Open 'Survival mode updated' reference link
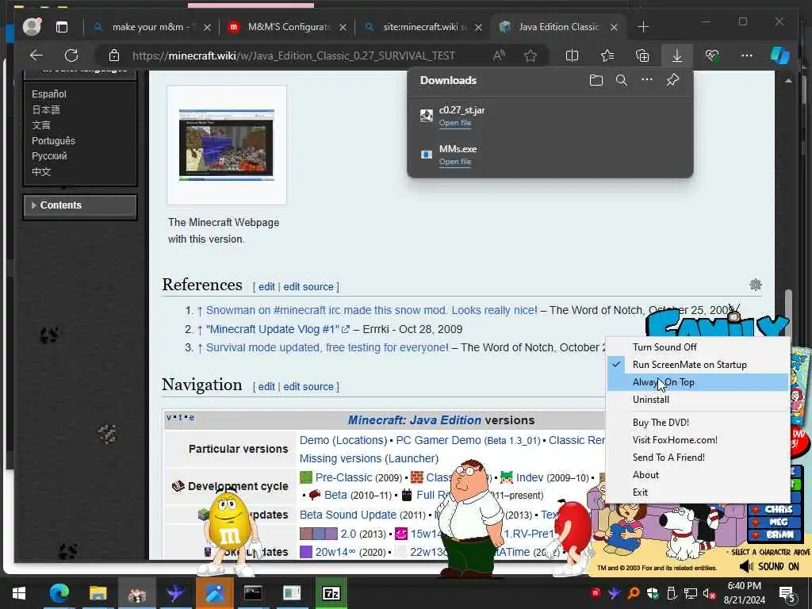Viewport: 812px width, 609px height. (x=327, y=347)
